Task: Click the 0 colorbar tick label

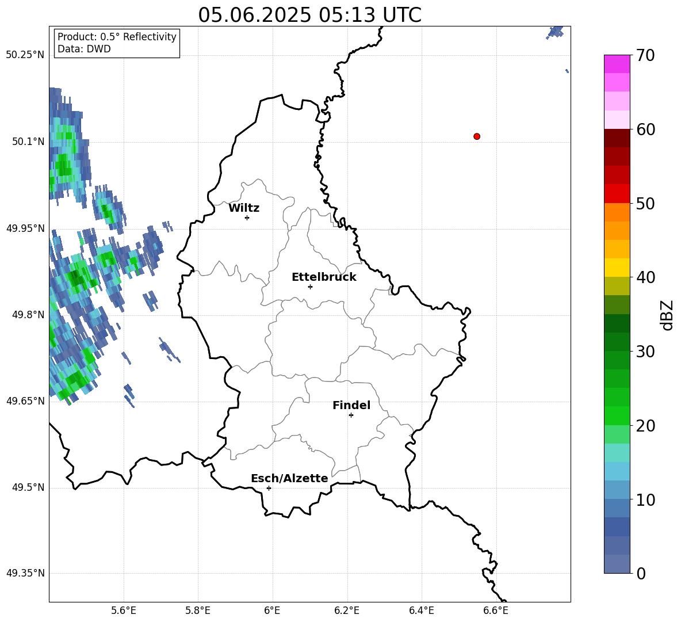Action: point(641,574)
